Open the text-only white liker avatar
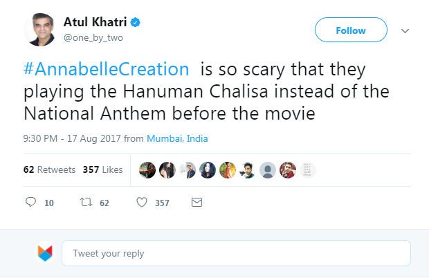 pyautogui.click(x=309, y=170)
